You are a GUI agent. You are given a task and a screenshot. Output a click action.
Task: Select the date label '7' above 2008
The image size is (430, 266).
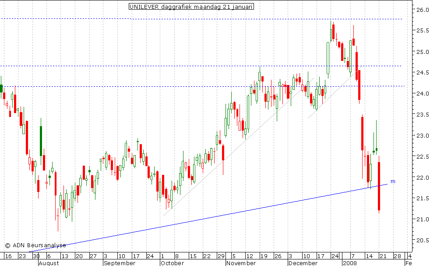[352, 256]
